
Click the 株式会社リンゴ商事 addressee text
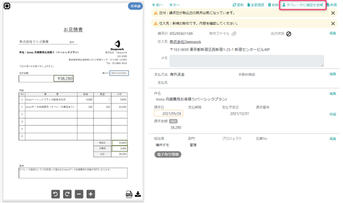[x=34, y=41]
